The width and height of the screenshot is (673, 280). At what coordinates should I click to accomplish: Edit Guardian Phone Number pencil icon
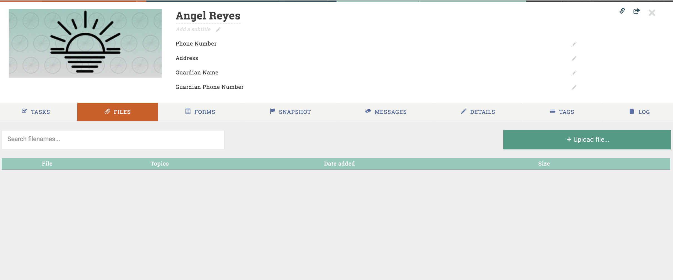click(574, 87)
